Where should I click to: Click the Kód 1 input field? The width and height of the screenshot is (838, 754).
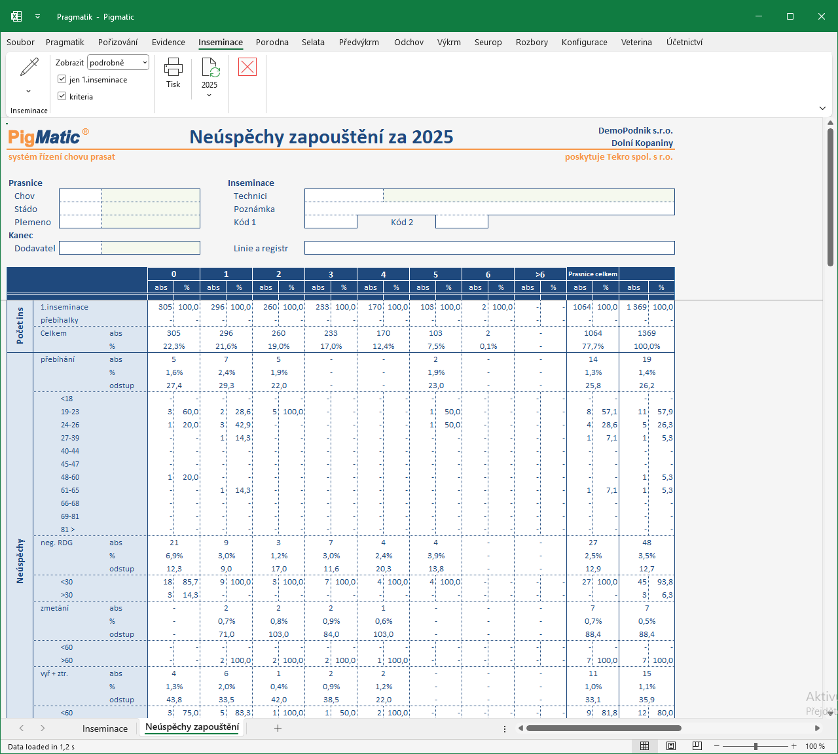(x=331, y=222)
